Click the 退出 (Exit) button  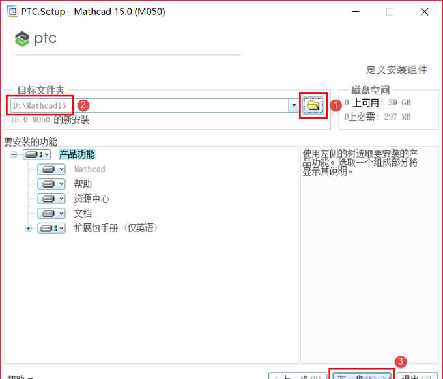(x=418, y=376)
